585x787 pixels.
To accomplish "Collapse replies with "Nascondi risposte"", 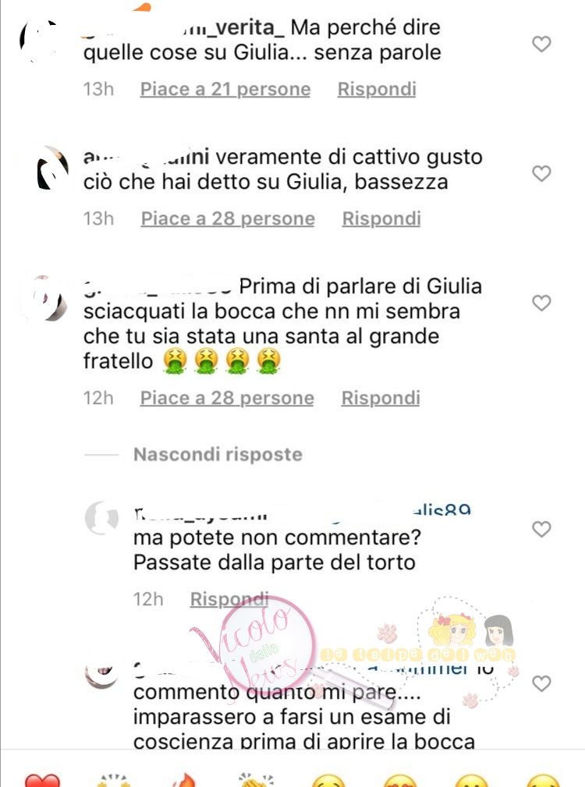I will pyautogui.click(x=218, y=455).
